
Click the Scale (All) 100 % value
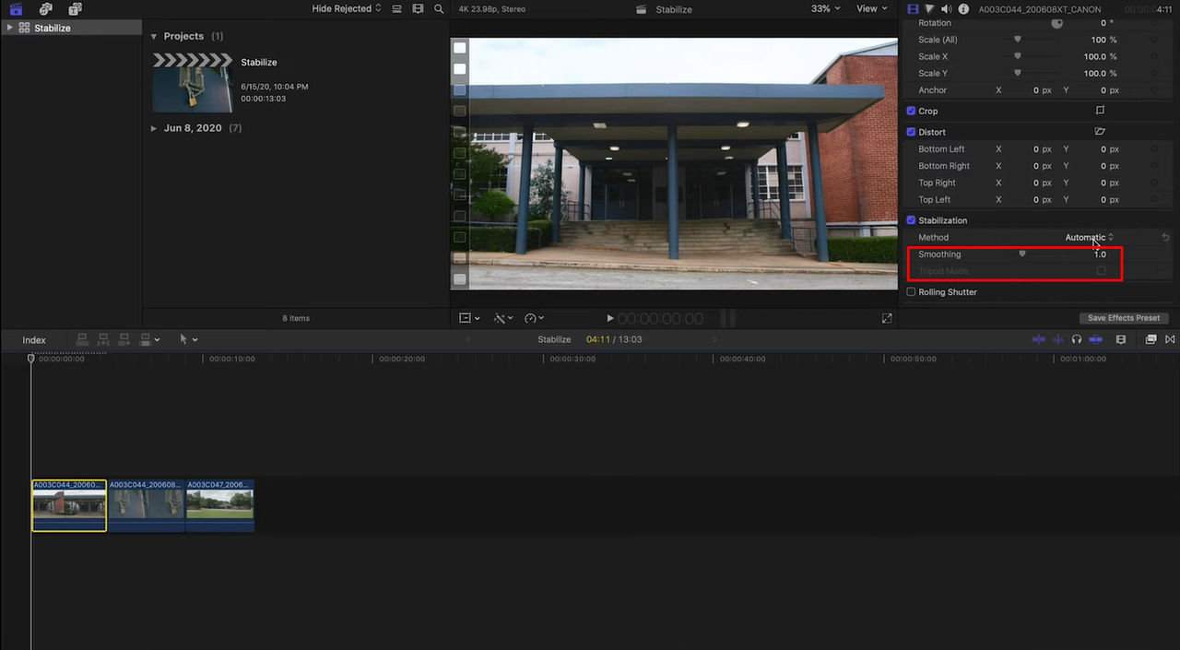pos(1103,40)
